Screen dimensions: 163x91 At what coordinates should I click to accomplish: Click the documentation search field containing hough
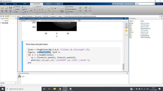coord(144,4)
